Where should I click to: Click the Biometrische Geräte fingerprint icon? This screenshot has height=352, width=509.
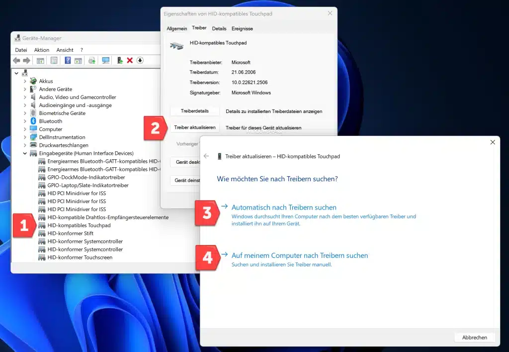point(33,113)
